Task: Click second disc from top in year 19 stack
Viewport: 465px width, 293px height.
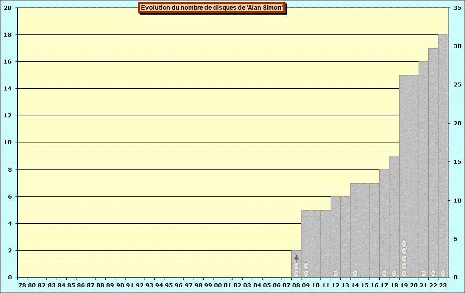Action: 404,251
